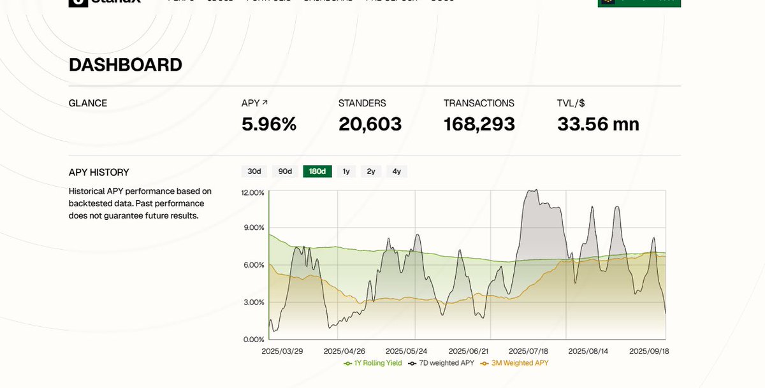Click the DASHBOARD page heading

[126, 65]
